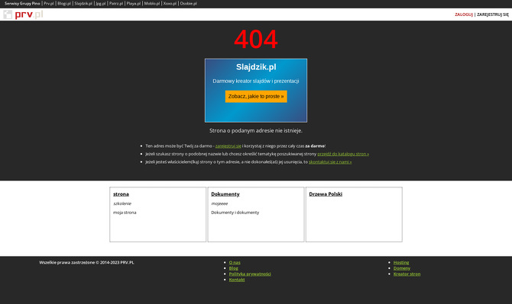Click 'szkolenie' text in strona card
Screen dimensions: 512x304
point(122,203)
